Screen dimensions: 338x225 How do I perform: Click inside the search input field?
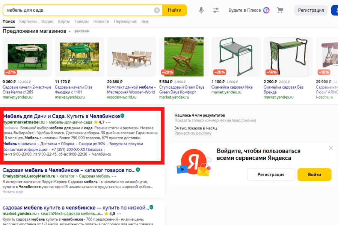(75, 10)
